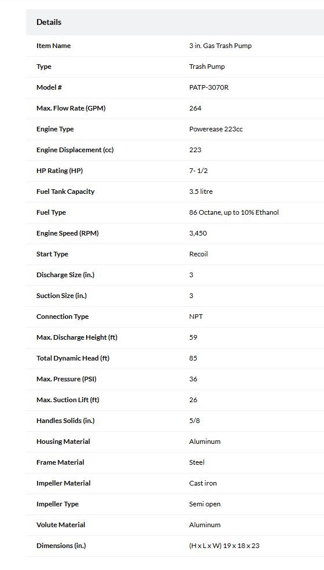Image resolution: width=324 pixels, height=570 pixels.
Task: Click the Total Dynamic Head value 85
Action: pos(193,358)
